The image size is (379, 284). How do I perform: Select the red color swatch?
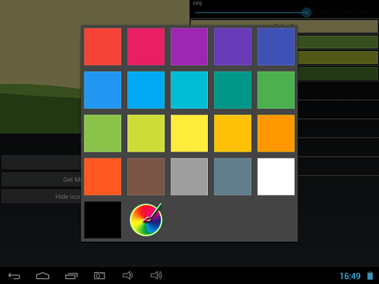pyautogui.click(x=103, y=47)
